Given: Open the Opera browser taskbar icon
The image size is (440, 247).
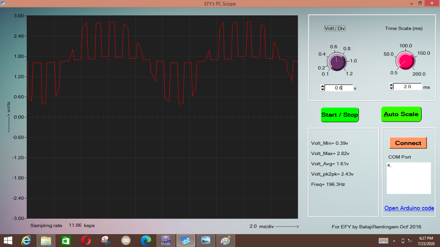Looking at the screenshot, I should pyautogui.click(x=86, y=240).
